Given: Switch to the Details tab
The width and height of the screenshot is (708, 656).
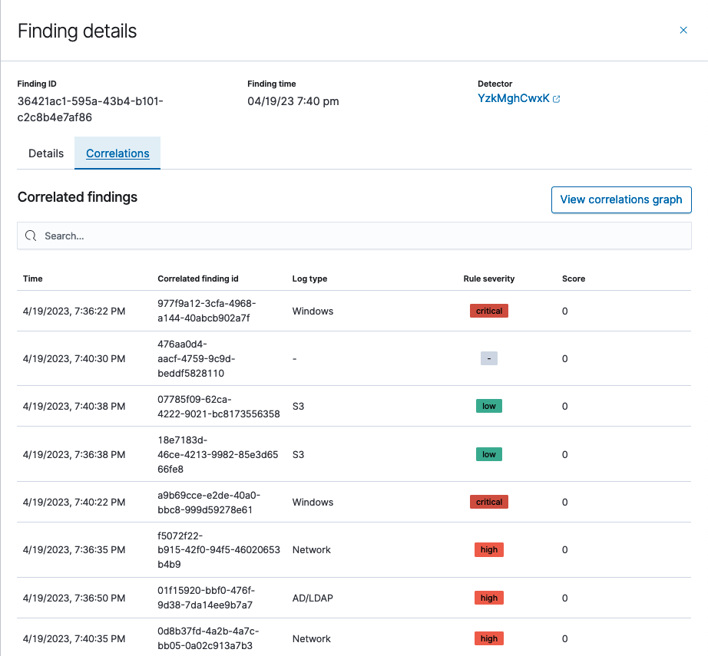Looking at the screenshot, I should 46,153.
